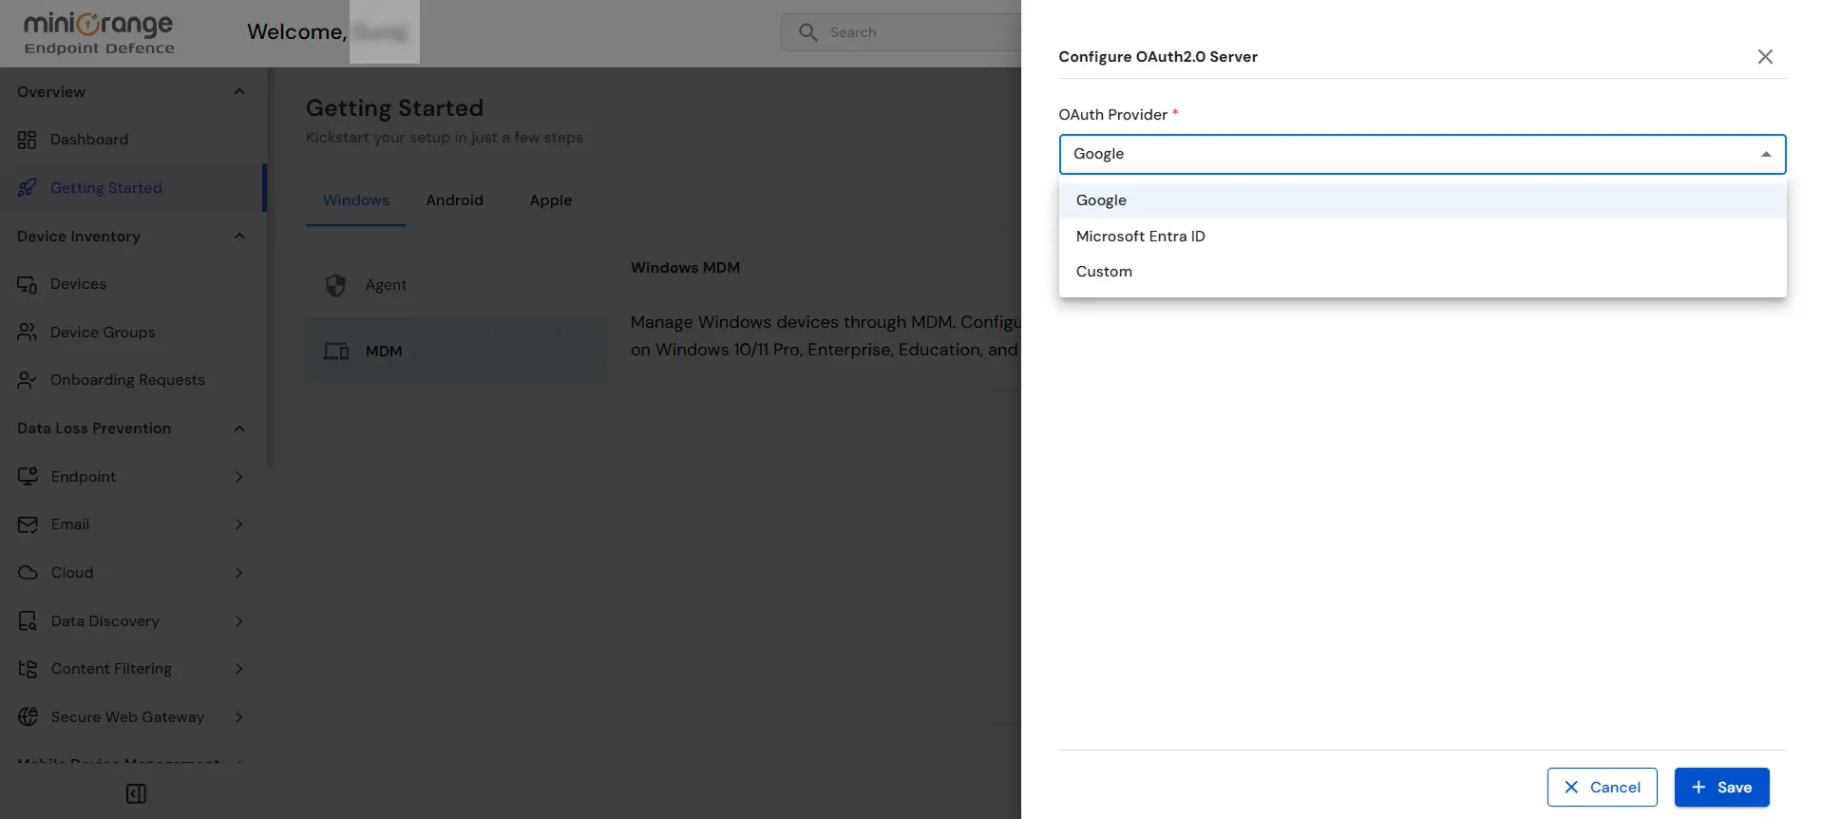Select the Agent setup option
The width and height of the screenshot is (1822, 819).
pyautogui.click(x=456, y=285)
